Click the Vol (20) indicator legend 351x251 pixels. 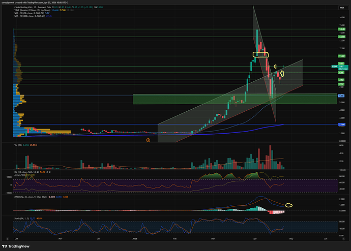click(18, 145)
